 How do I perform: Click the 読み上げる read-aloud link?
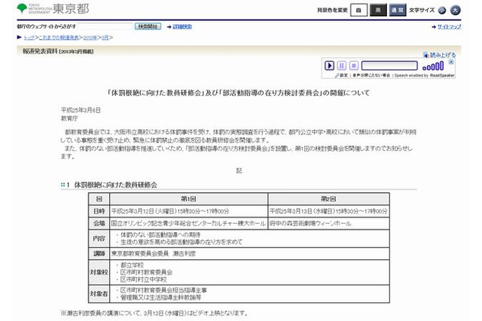pyautogui.click(x=440, y=55)
